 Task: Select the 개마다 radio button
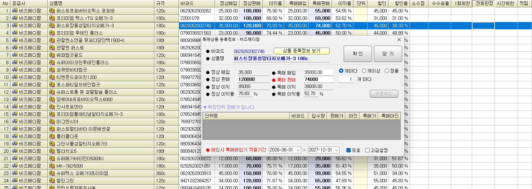[x=341, y=71]
